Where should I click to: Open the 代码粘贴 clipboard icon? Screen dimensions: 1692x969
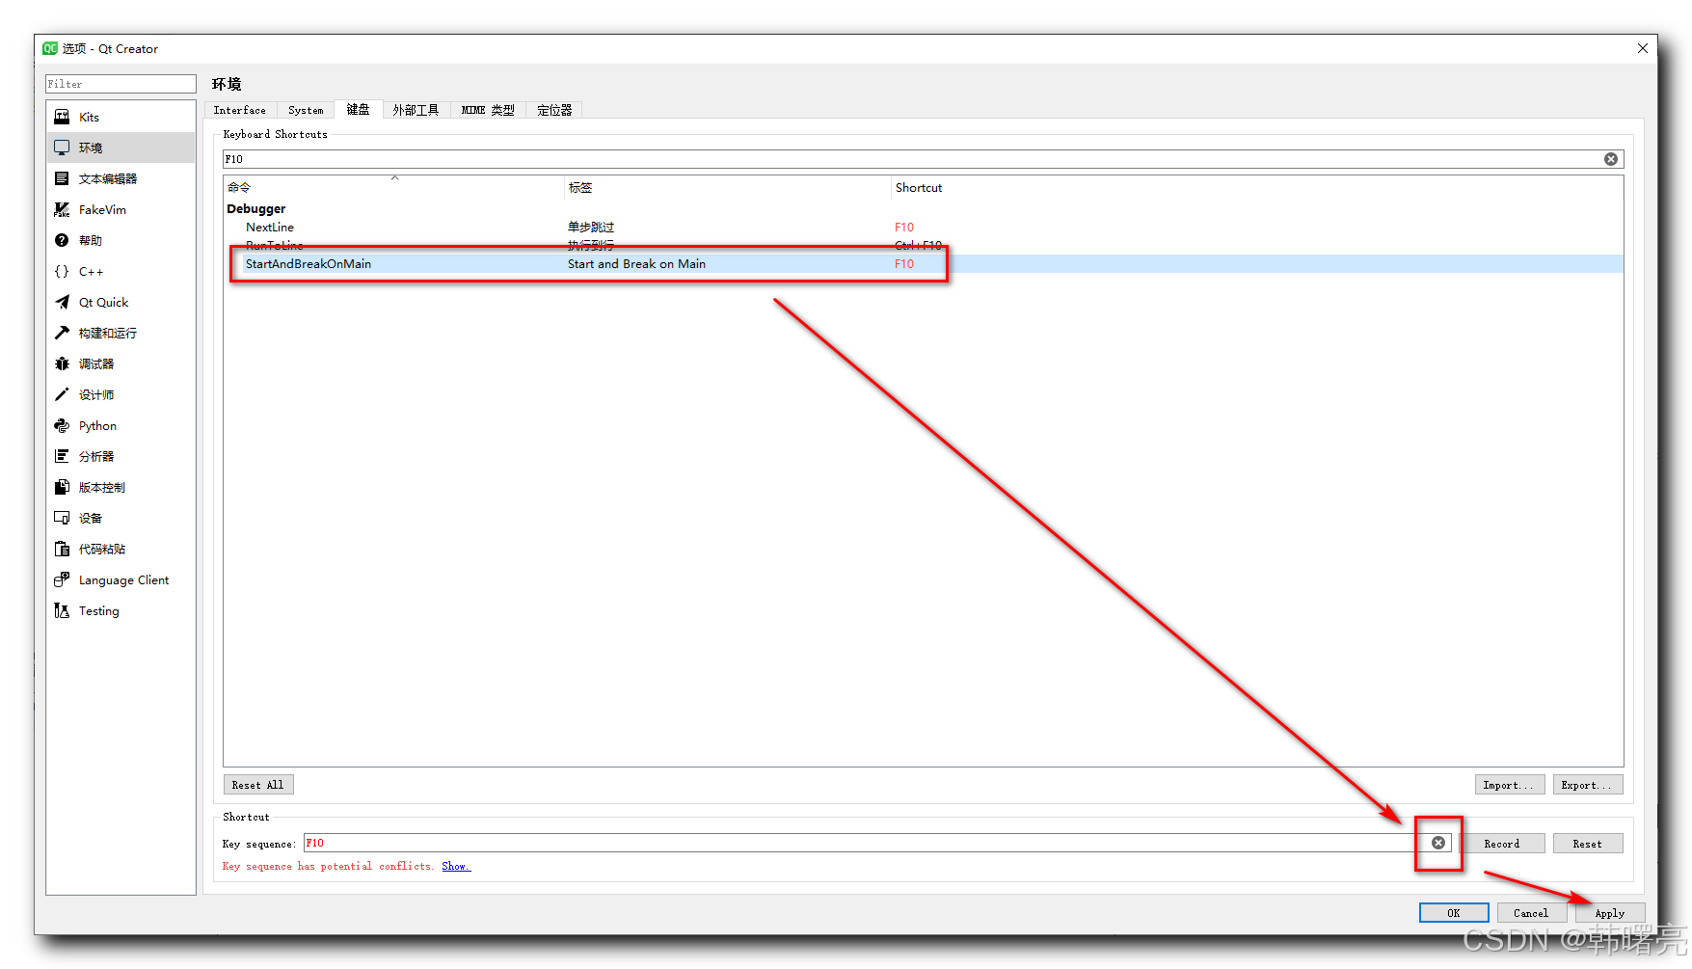tap(62, 549)
